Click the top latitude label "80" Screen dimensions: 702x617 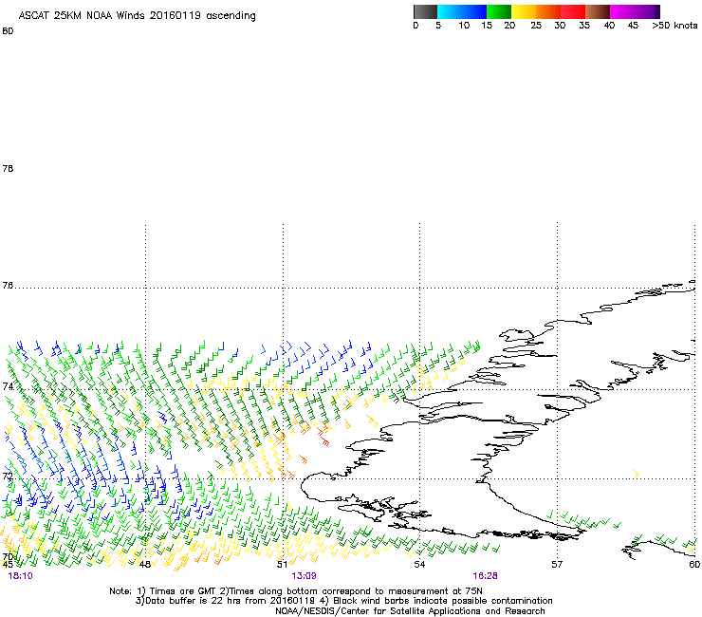pyautogui.click(x=8, y=31)
